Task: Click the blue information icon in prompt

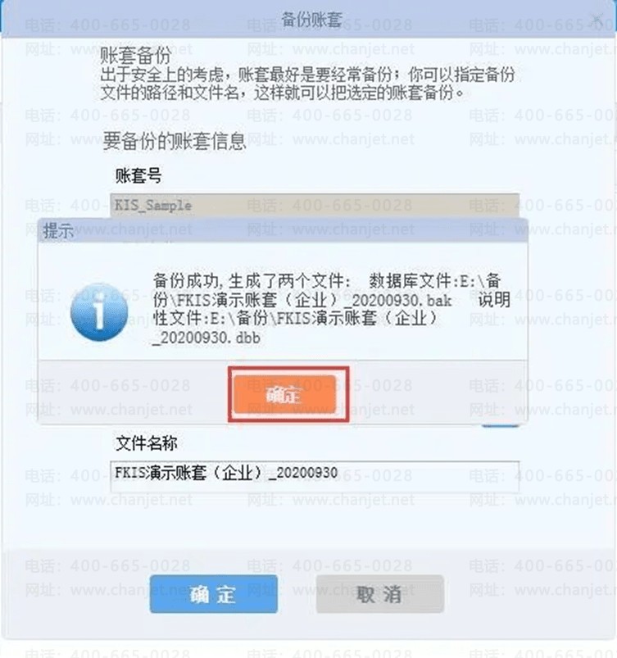Action: 99,312
